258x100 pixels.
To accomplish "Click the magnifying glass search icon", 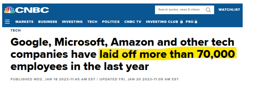I will point(208,10).
